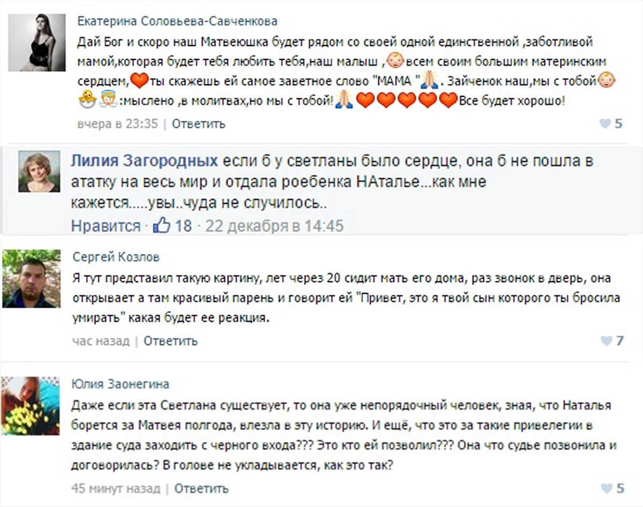Click the author name Сергей Козлов
Screen dimensions: 643x507
coord(116,258)
